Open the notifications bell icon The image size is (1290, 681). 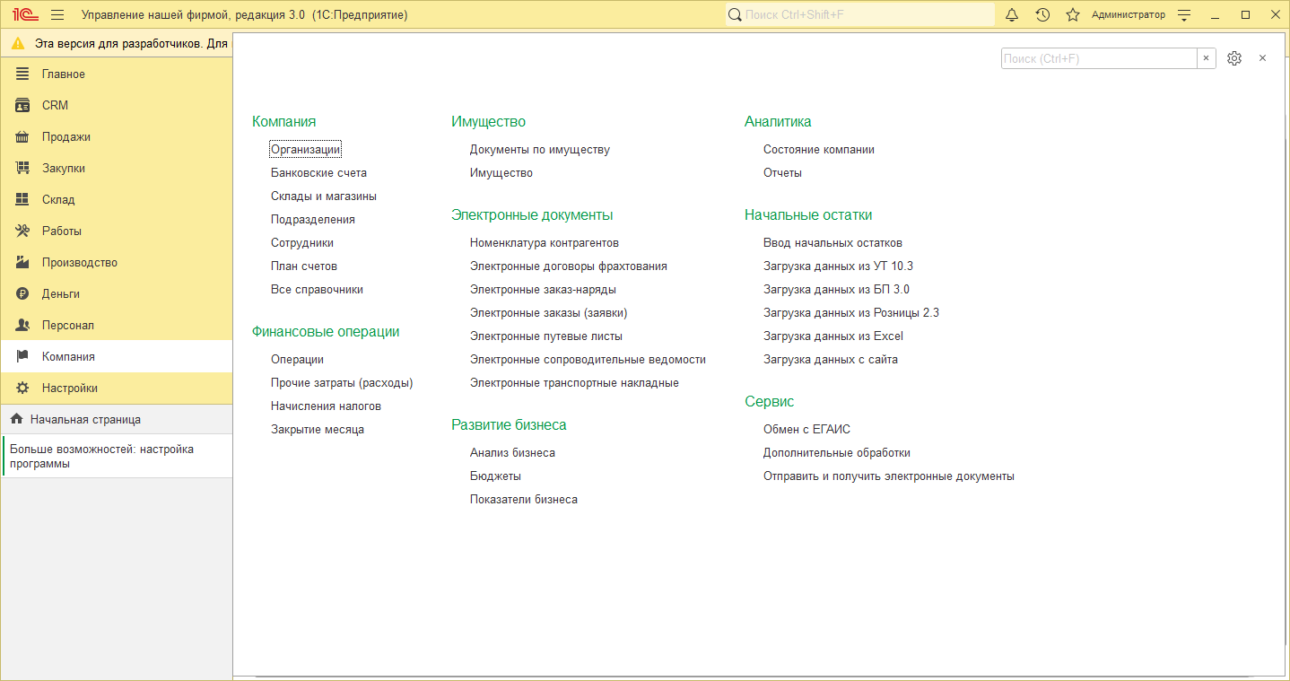(1012, 15)
